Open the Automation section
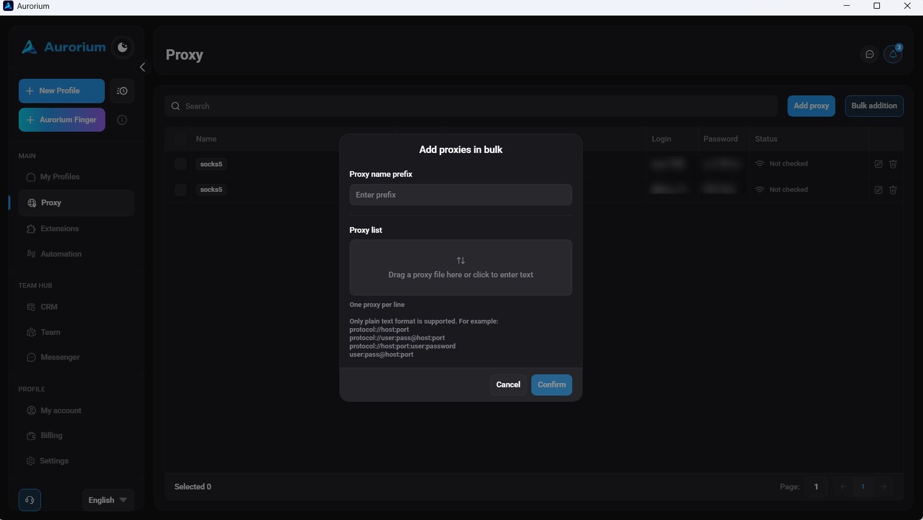The image size is (923, 520). [76, 254]
